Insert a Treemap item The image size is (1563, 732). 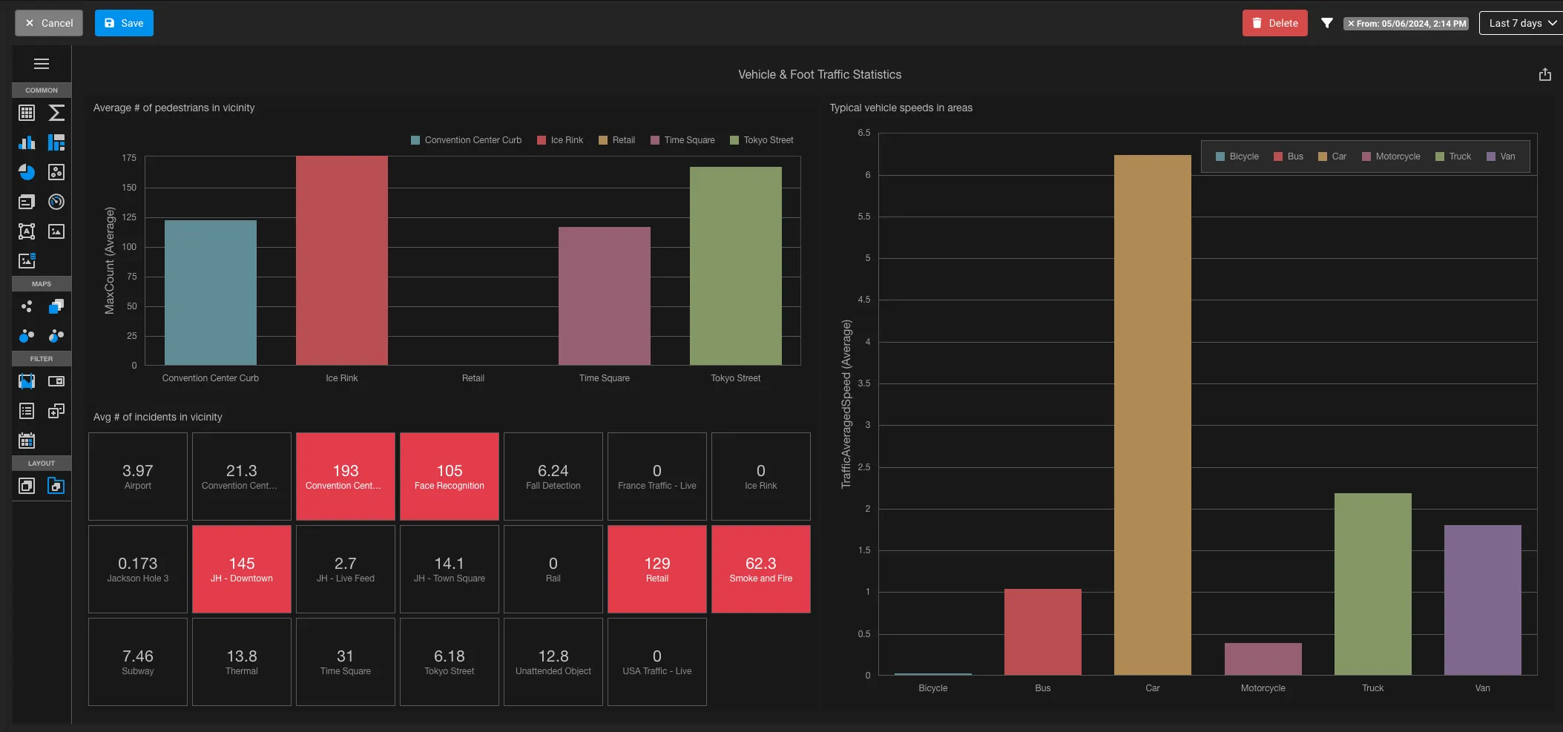point(56,142)
